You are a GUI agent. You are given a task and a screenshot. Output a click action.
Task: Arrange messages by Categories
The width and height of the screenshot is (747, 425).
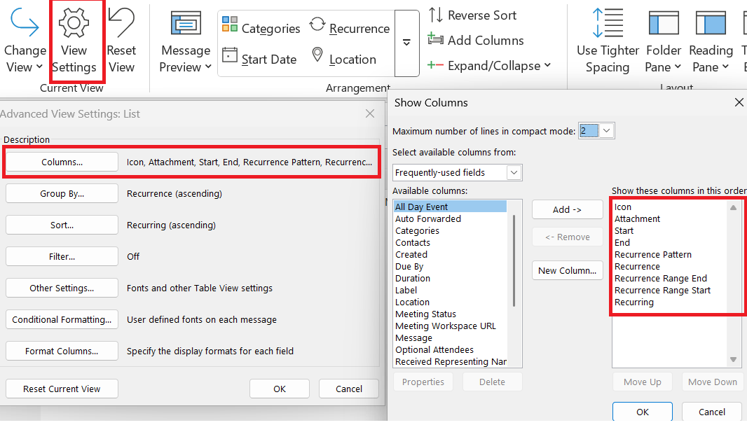click(x=261, y=28)
